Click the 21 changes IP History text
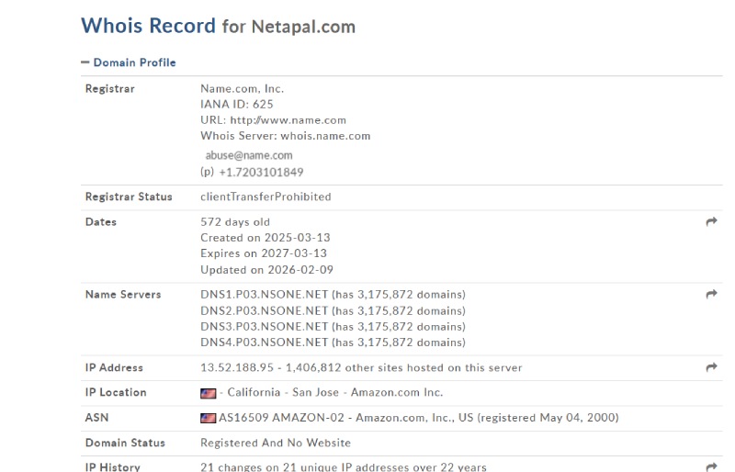This screenshot has width=735, height=472. (343, 466)
